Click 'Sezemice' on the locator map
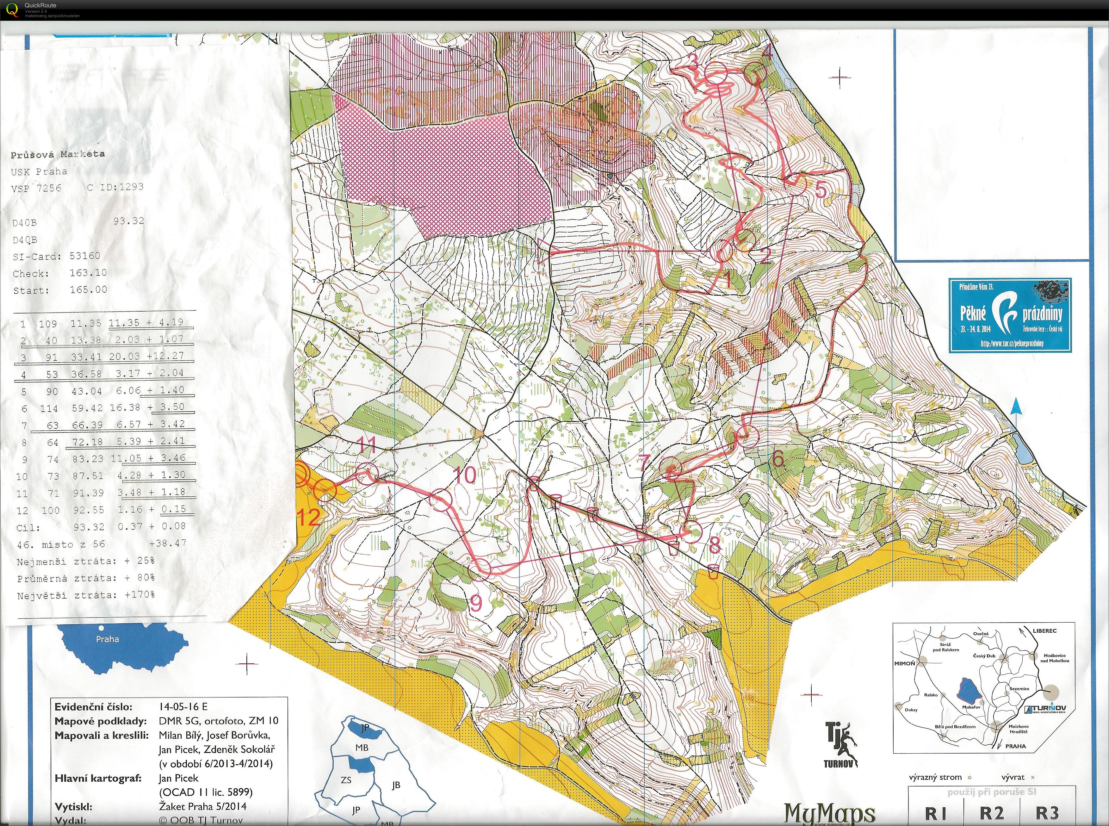 pos(1019,688)
